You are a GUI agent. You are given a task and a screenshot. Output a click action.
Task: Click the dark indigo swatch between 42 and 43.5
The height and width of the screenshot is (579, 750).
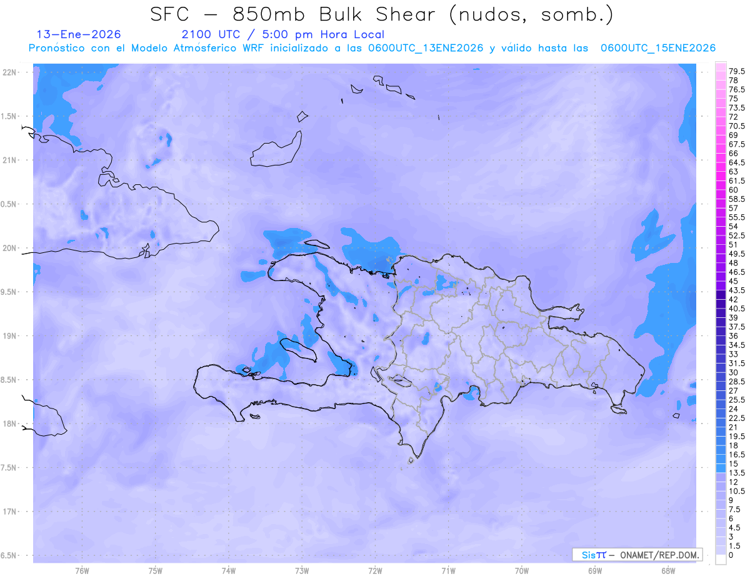point(721,295)
